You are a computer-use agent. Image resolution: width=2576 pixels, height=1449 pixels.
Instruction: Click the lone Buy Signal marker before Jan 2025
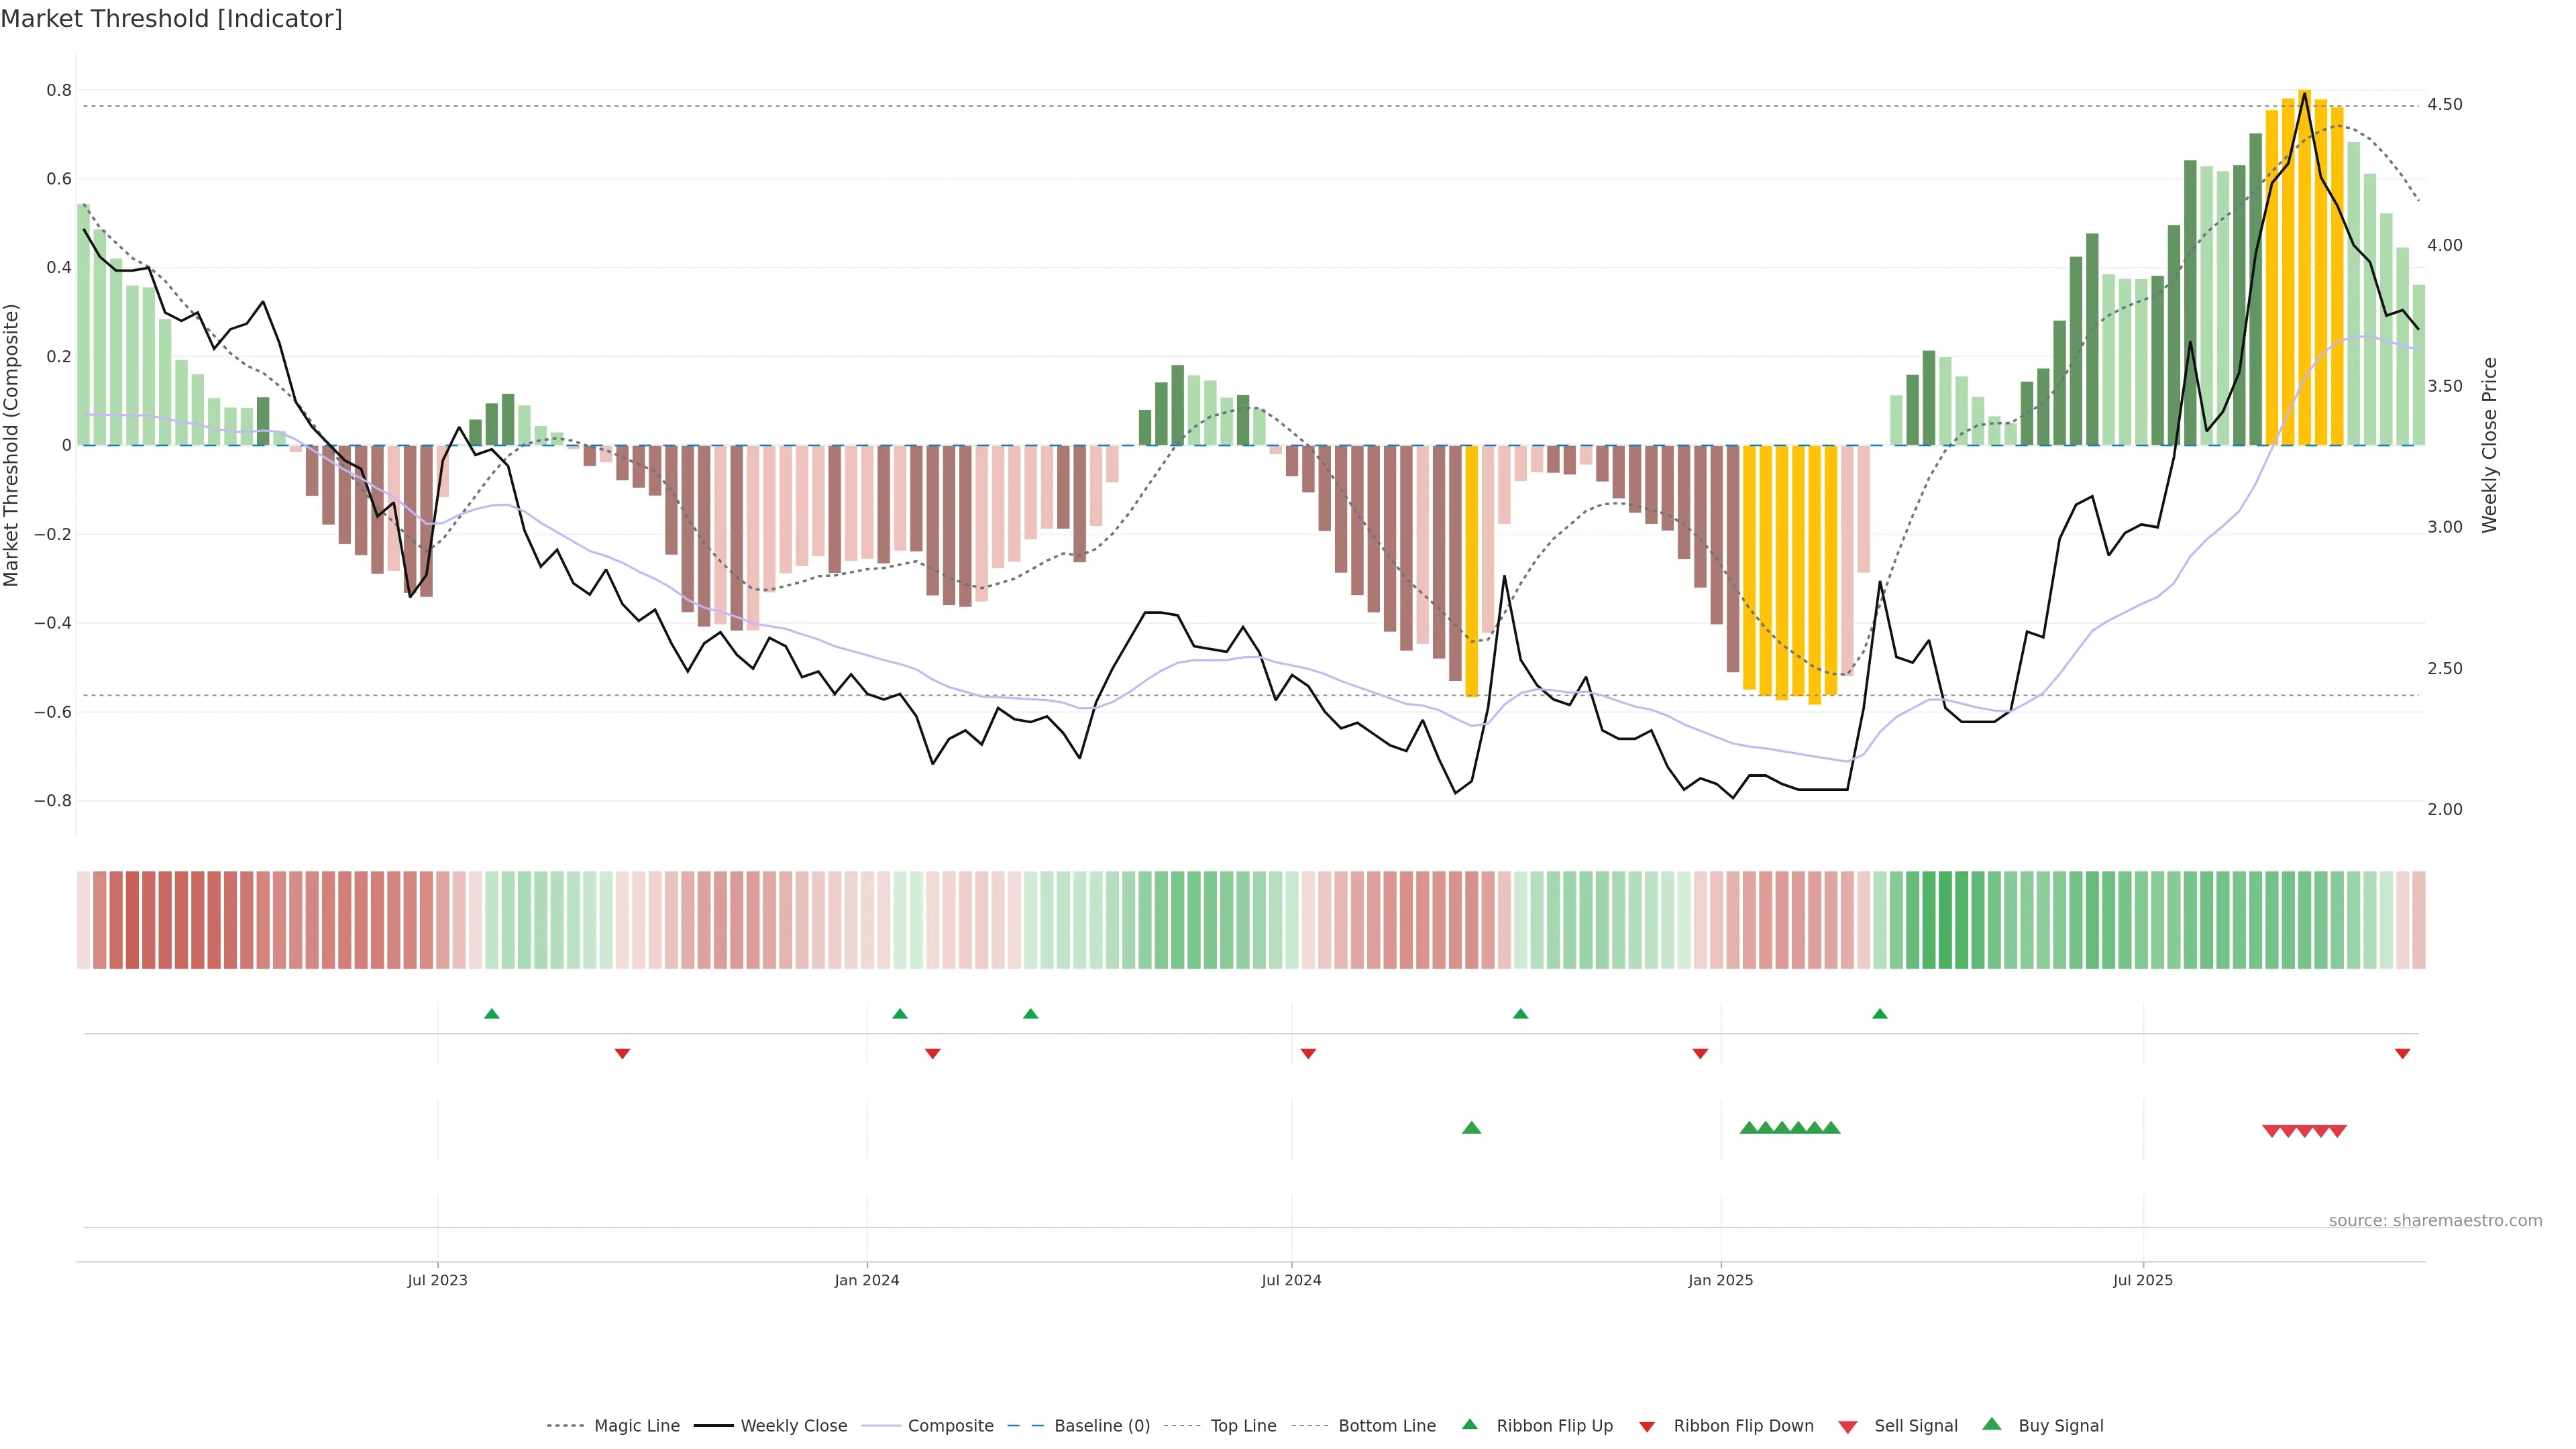(1471, 1128)
